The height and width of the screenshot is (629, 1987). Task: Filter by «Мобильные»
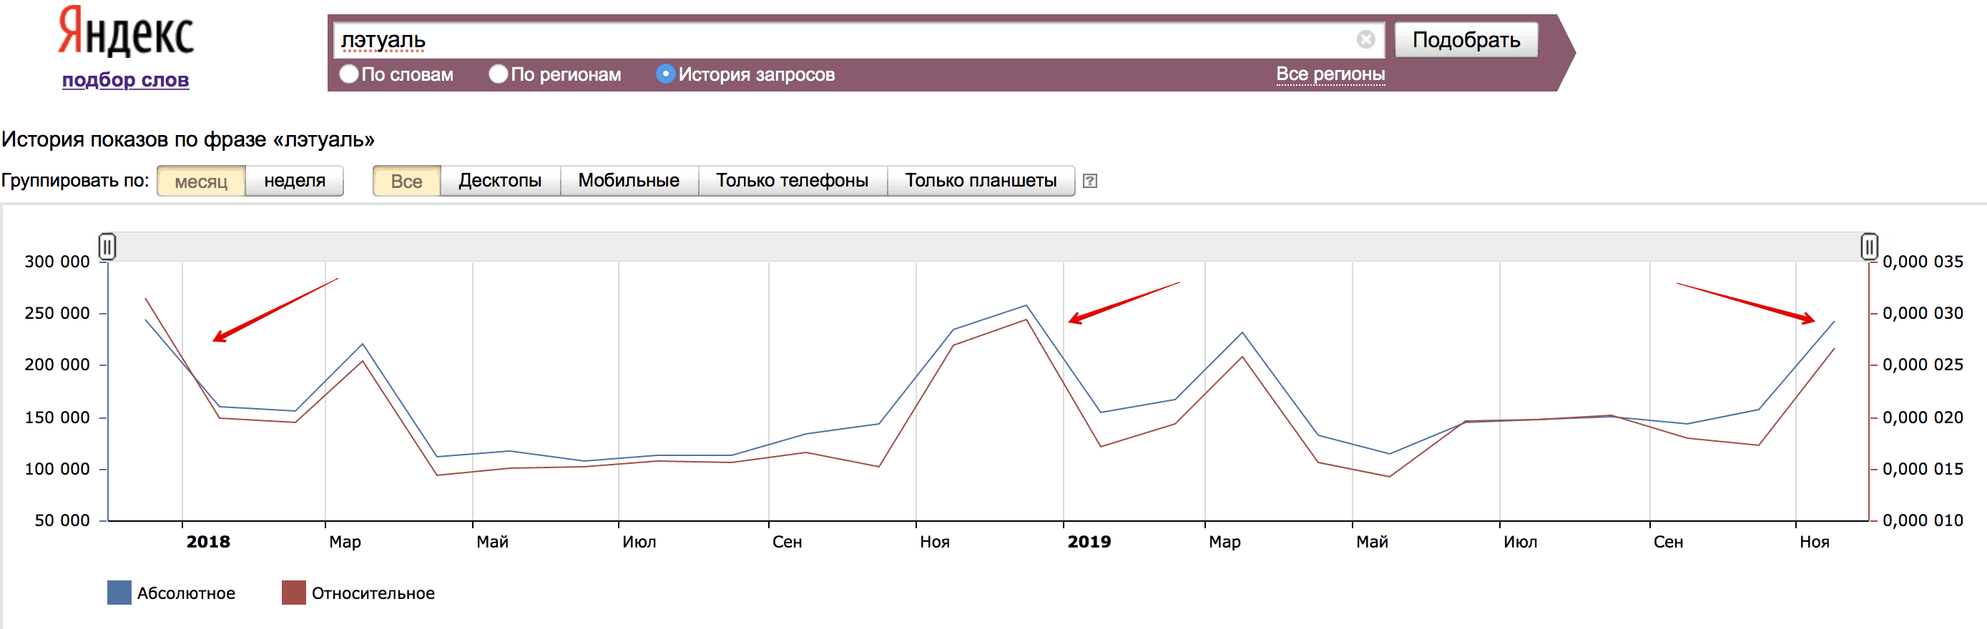(x=629, y=181)
